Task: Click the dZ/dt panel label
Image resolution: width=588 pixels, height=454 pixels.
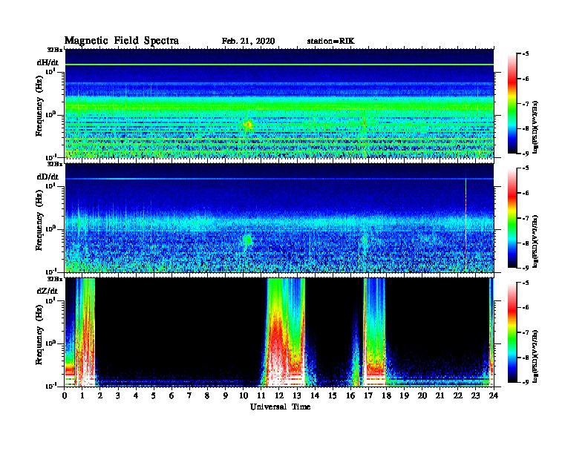Action: [48, 291]
